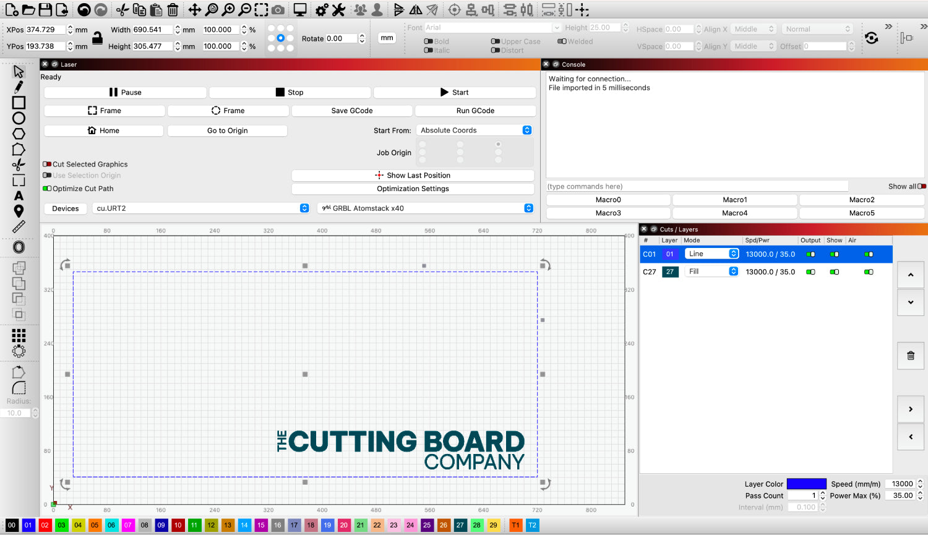The width and height of the screenshot is (928, 535).
Task: Enable Cut Selected Graphics
Action: coord(47,165)
